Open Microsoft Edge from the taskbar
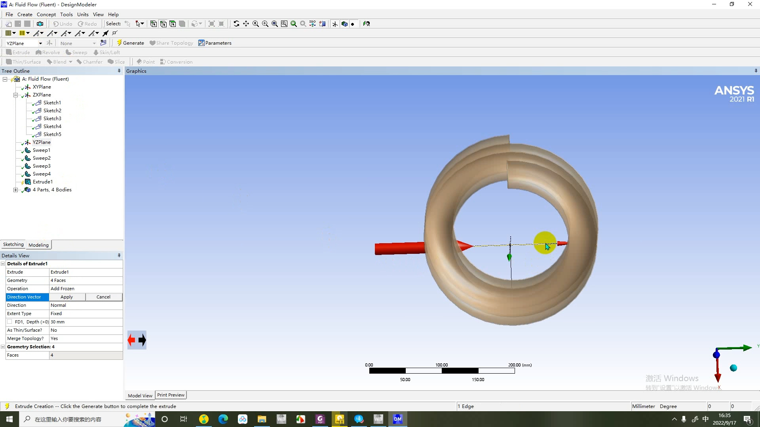The image size is (760, 427). 223,419
